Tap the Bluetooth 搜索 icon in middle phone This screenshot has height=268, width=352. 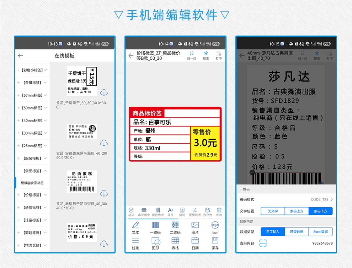pos(206,55)
